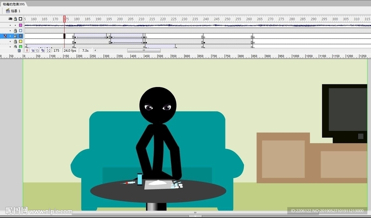The image size is (371, 218).
Task: Click the Center Frame button
Action: (27, 50)
